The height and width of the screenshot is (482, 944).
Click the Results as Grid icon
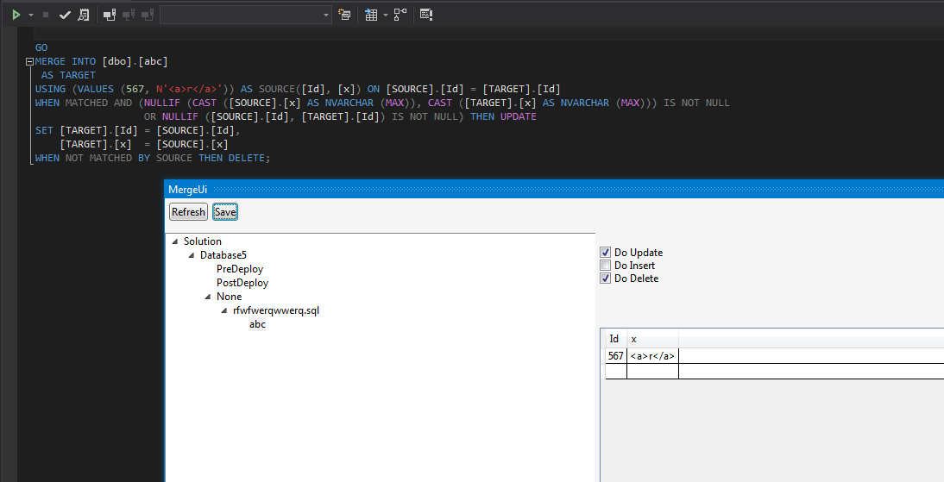(x=371, y=15)
